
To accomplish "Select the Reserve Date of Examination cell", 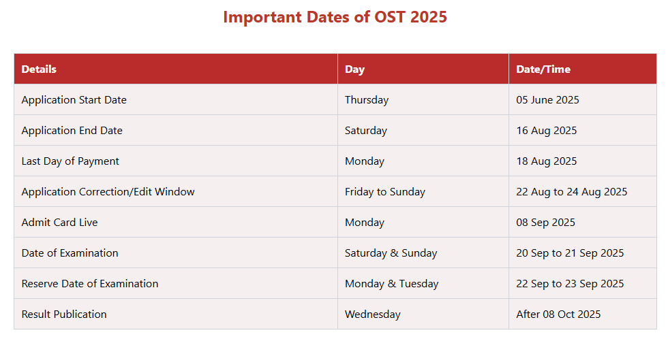I will [x=89, y=284].
